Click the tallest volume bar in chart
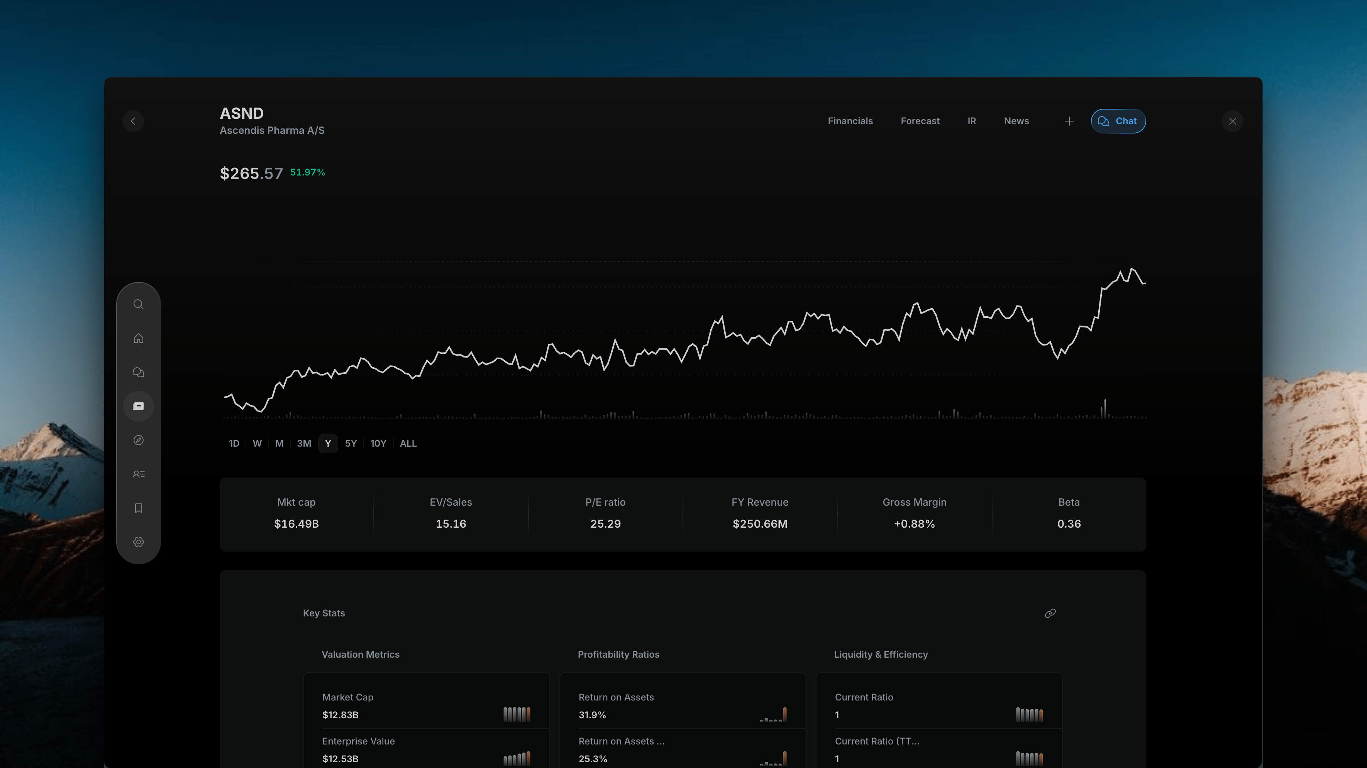 pos(1105,409)
